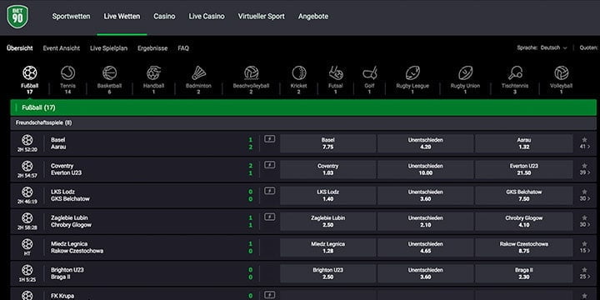600x300 pixels.
Task: Select the Tennis sport icon
Action: 67,72
